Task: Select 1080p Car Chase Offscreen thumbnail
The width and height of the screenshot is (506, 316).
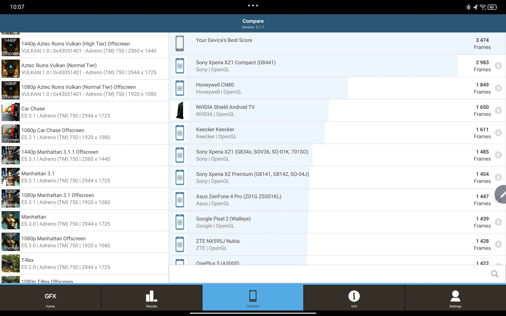Action: [11, 134]
